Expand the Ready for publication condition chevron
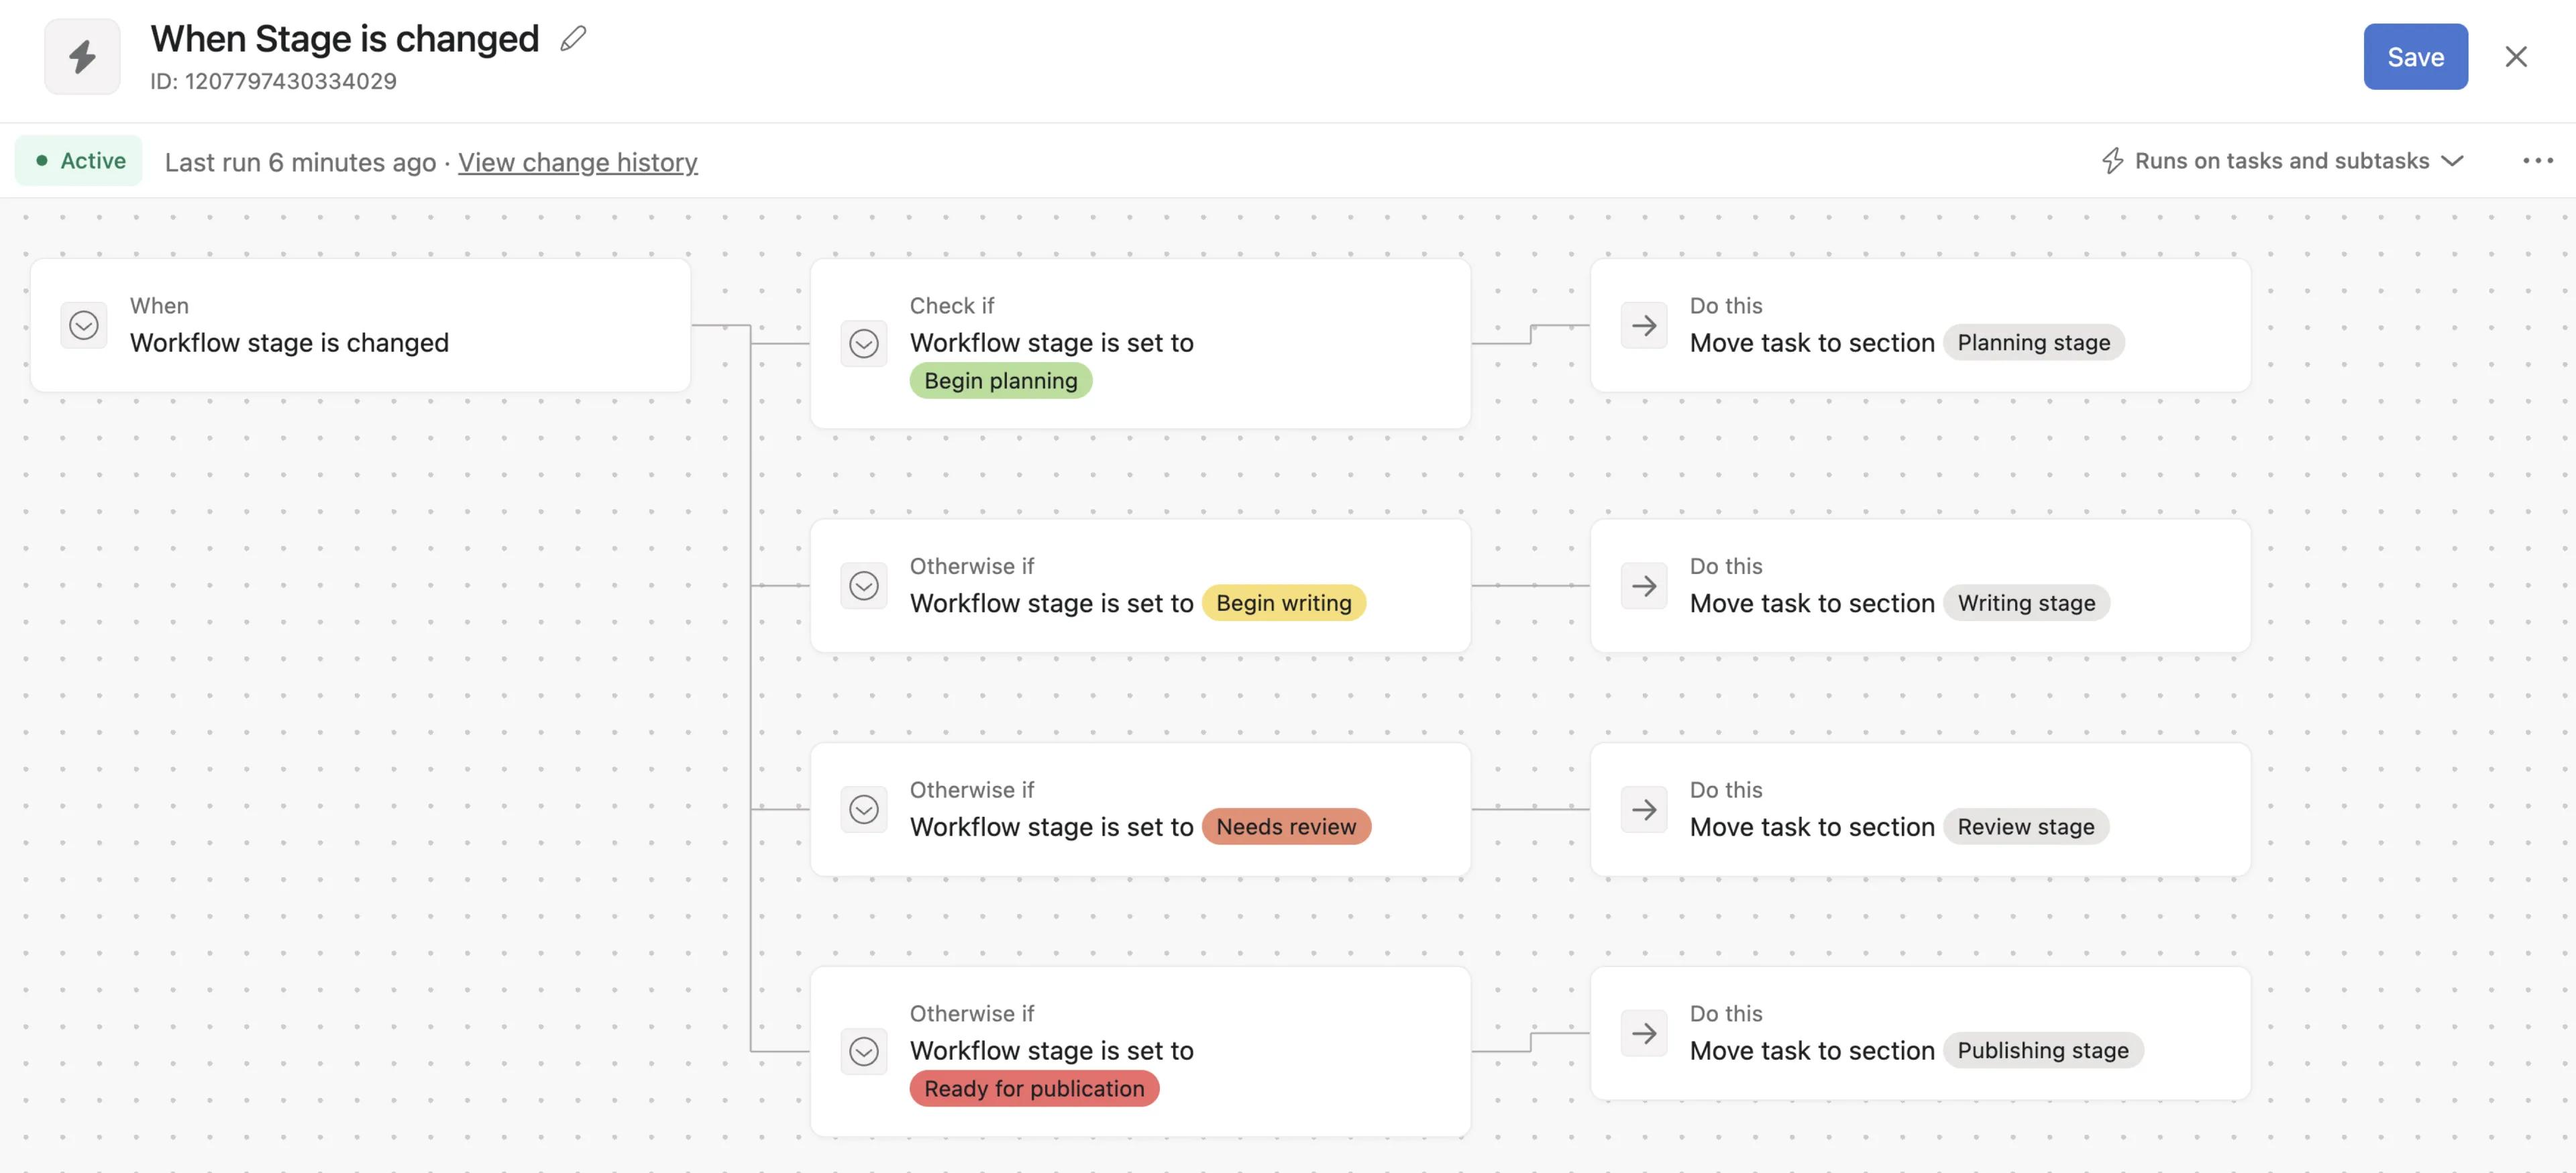 [863, 1051]
